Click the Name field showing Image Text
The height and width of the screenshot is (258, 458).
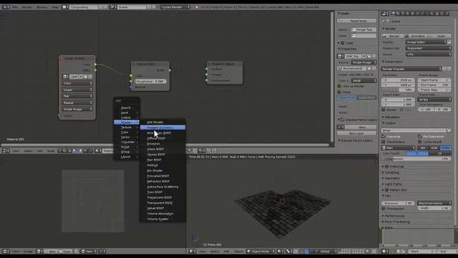pos(364,29)
